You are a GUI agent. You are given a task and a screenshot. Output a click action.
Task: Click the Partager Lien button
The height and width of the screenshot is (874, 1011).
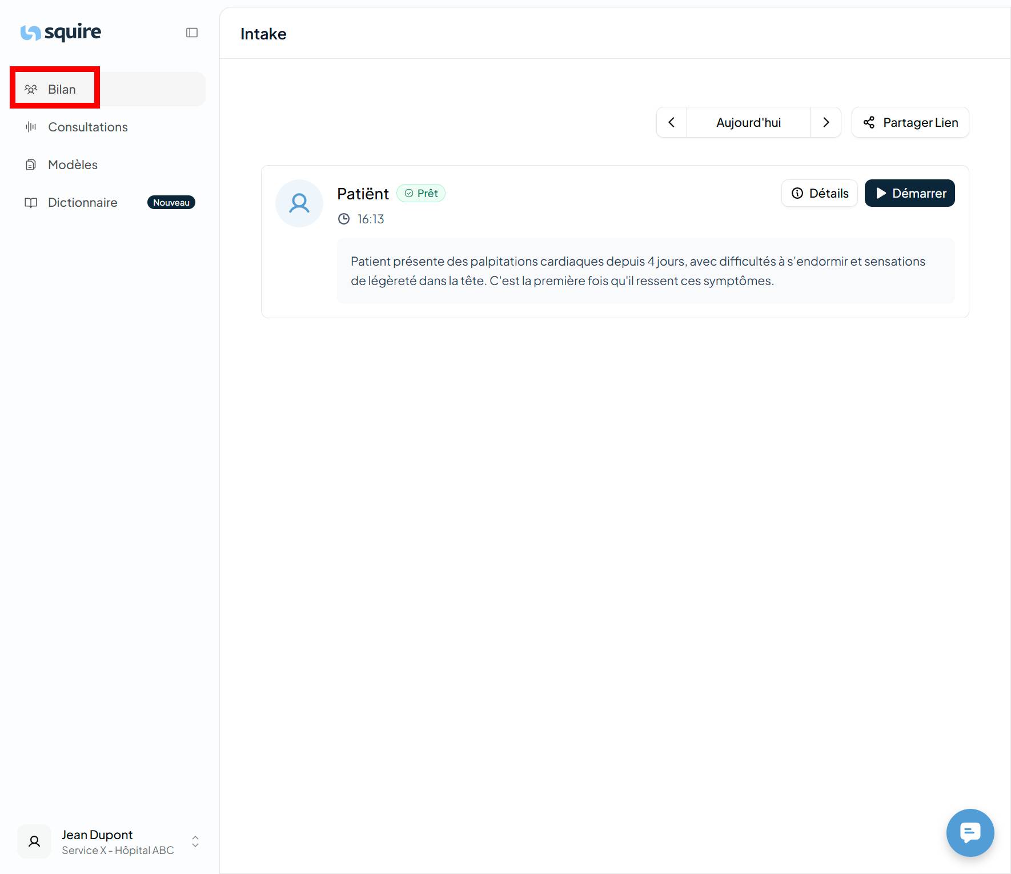click(910, 122)
